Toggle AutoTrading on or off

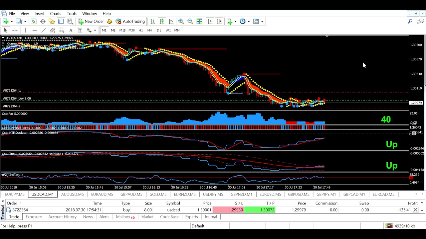coord(130,21)
